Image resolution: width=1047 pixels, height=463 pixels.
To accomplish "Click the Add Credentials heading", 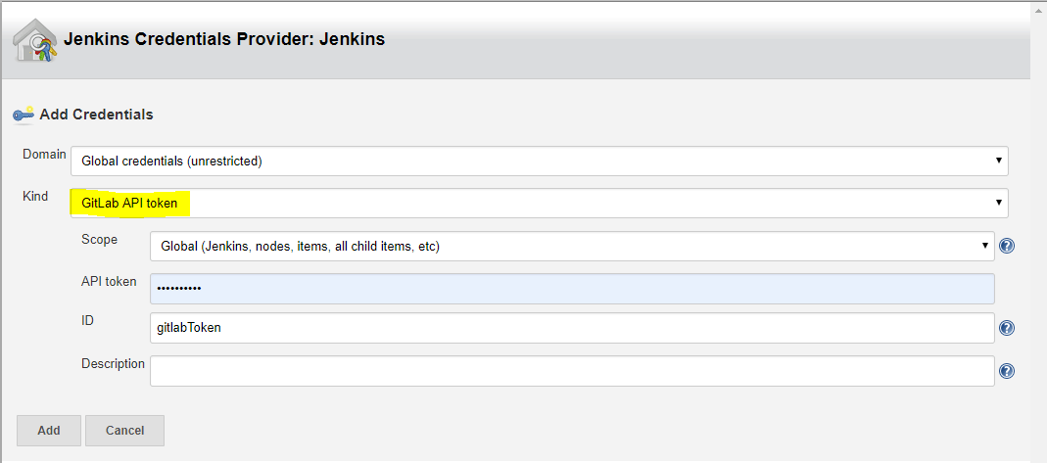I will (96, 115).
